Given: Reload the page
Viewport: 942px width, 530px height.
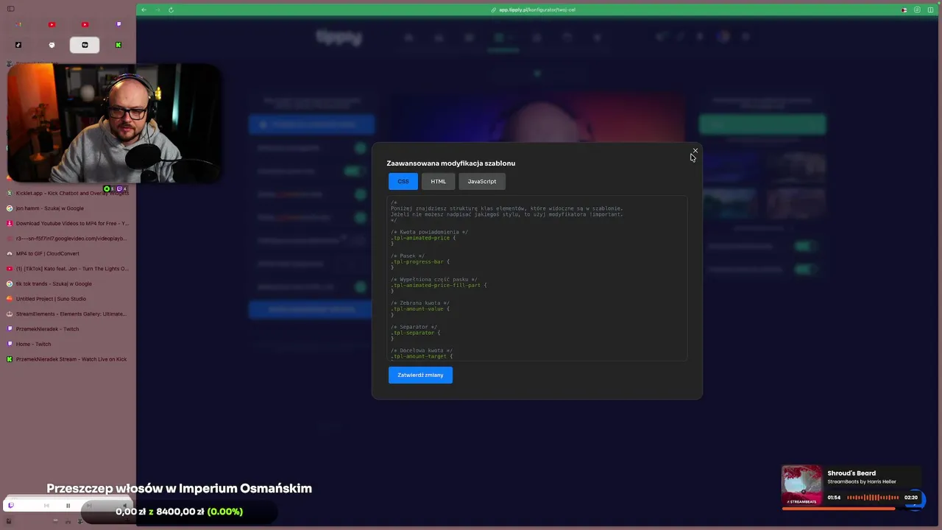Looking at the screenshot, I should pyautogui.click(x=171, y=10).
